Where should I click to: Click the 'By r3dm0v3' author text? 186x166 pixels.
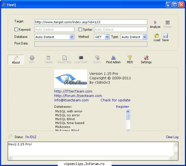[100, 82]
